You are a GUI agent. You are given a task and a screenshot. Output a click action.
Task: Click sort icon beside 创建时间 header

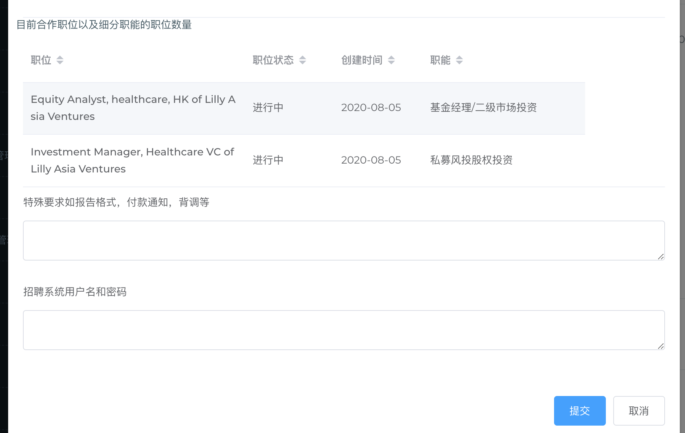point(391,60)
